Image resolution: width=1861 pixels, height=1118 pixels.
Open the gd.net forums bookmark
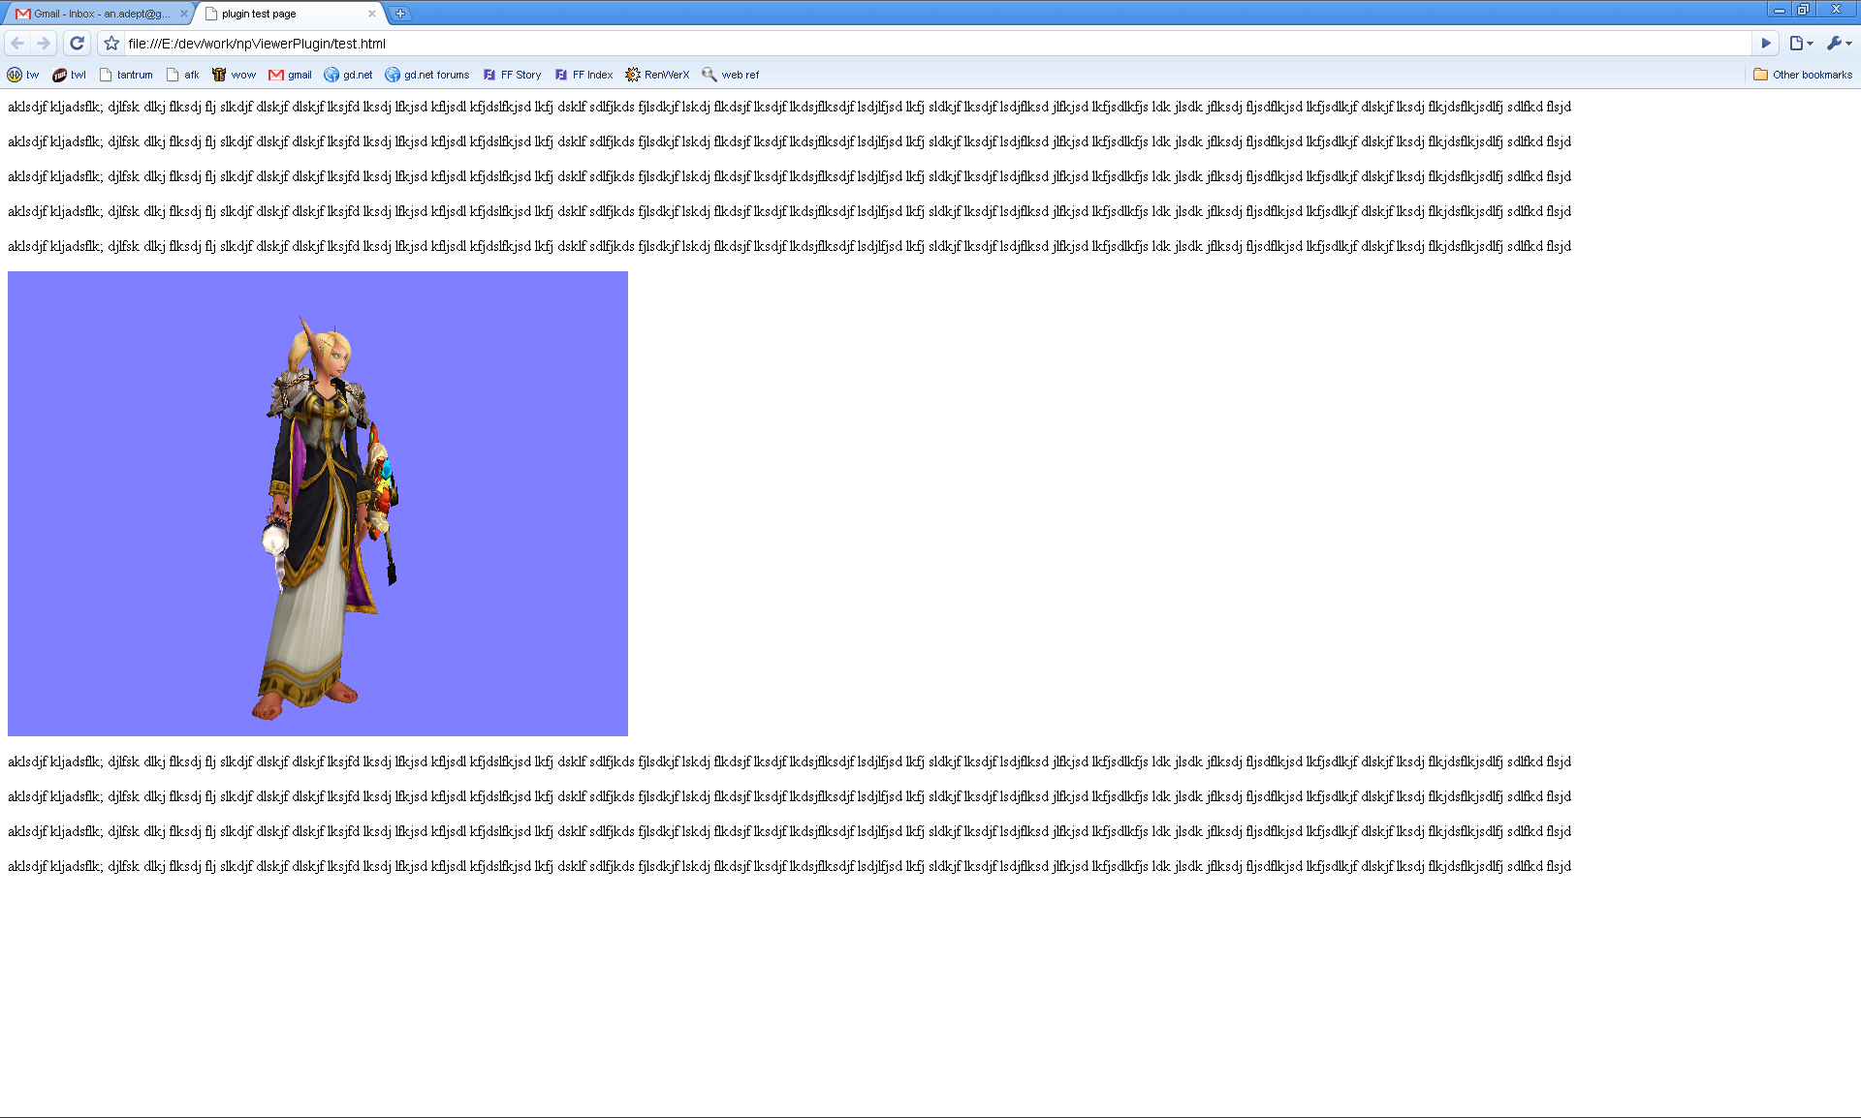pos(427,75)
